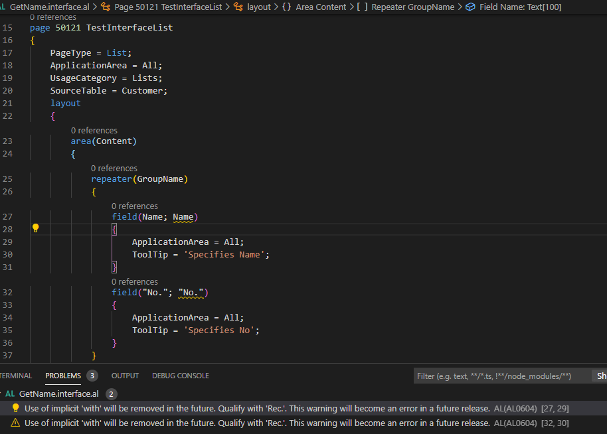Click the layout symbol icon in the breadcrumb
The image size is (607, 434).
coord(238,7)
